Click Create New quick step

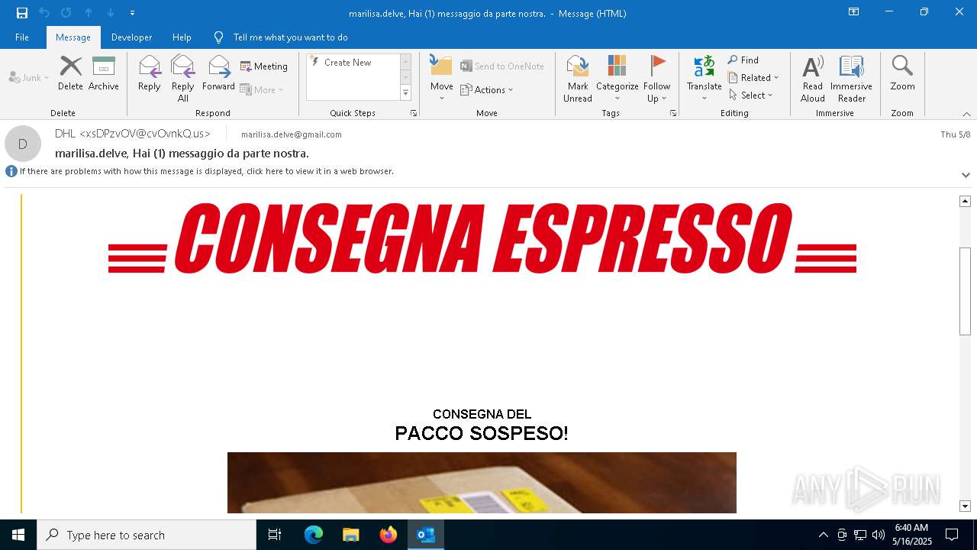coord(348,63)
